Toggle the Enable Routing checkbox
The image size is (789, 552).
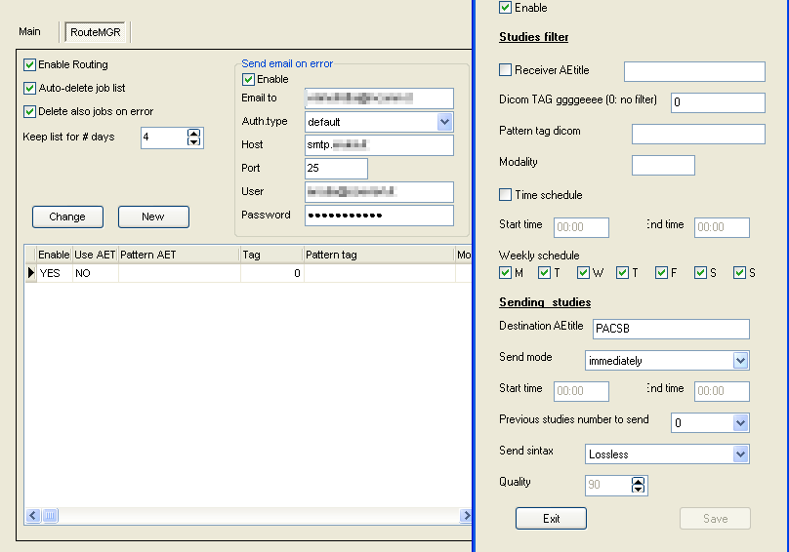[x=29, y=64]
